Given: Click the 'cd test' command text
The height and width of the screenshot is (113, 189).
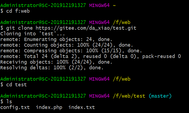Looking at the screenshot, I should click(x=16, y=85).
